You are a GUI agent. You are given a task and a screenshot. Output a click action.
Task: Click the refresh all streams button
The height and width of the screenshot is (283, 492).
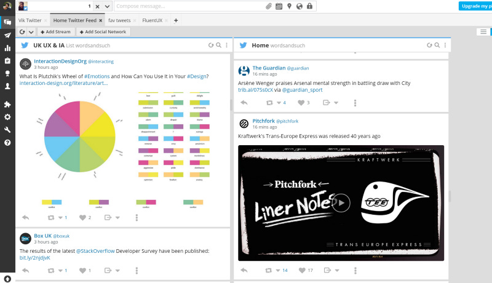coord(22,32)
